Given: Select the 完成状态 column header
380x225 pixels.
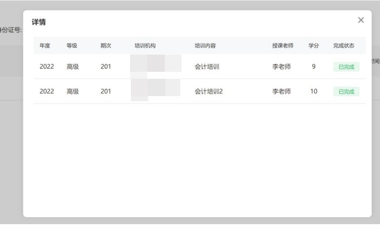Looking at the screenshot, I should pos(344,46).
